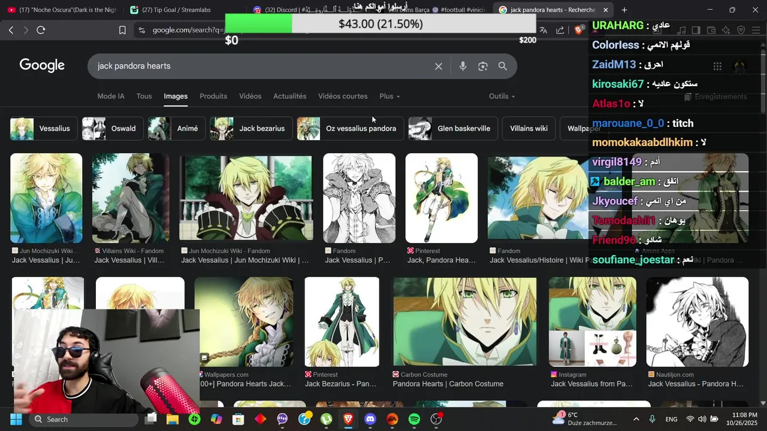The height and width of the screenshot is (431, 767).
Task: View site settings icon beside google.com URL
Action: tap(141, 30)
